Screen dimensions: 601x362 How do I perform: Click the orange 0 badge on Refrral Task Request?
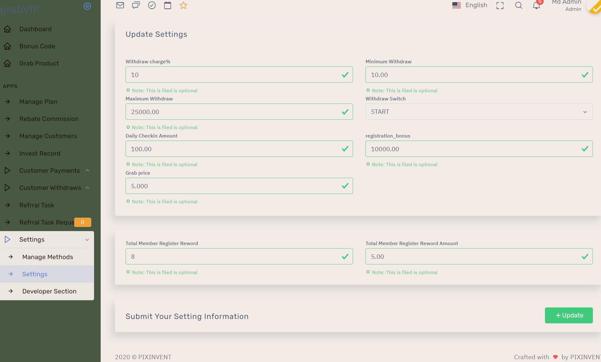pos(83,222)
